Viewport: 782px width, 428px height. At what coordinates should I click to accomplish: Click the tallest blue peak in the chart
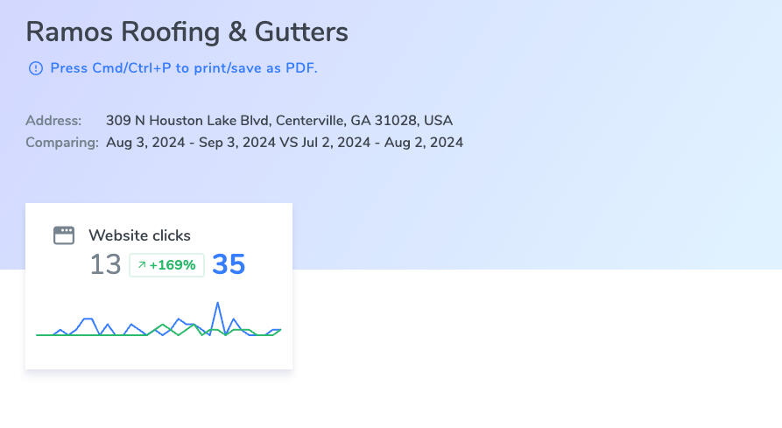tap(217, 303)
